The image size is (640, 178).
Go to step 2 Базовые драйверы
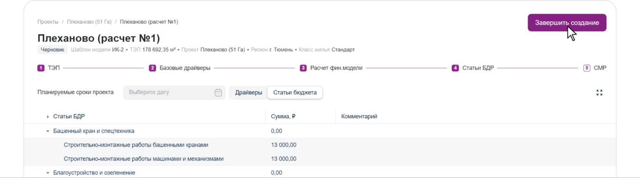[180, 68]
